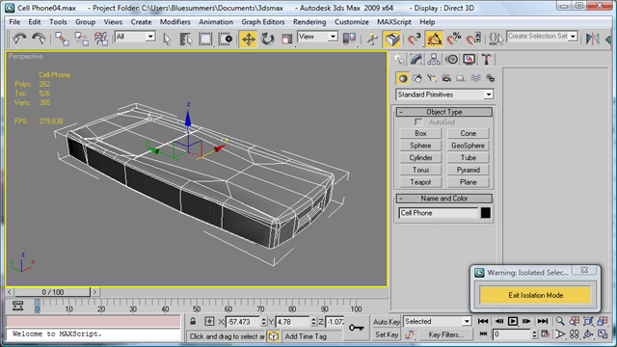Click the Teapot primitive button
Image resolution: width=617 pixels, height=347 pixels.
pos(420,182)
